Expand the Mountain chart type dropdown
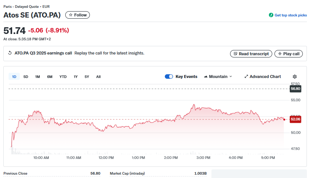Image resolution: width=311 pixels, height=178 pixels. click(218, 76)
